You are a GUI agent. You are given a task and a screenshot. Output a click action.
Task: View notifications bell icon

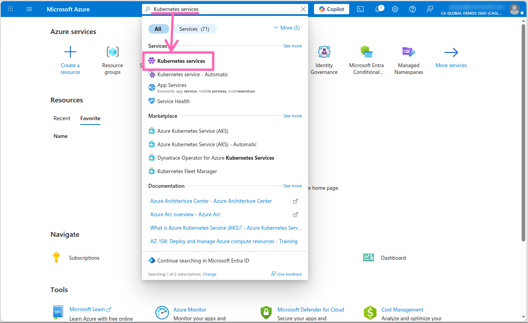(378, 9)
